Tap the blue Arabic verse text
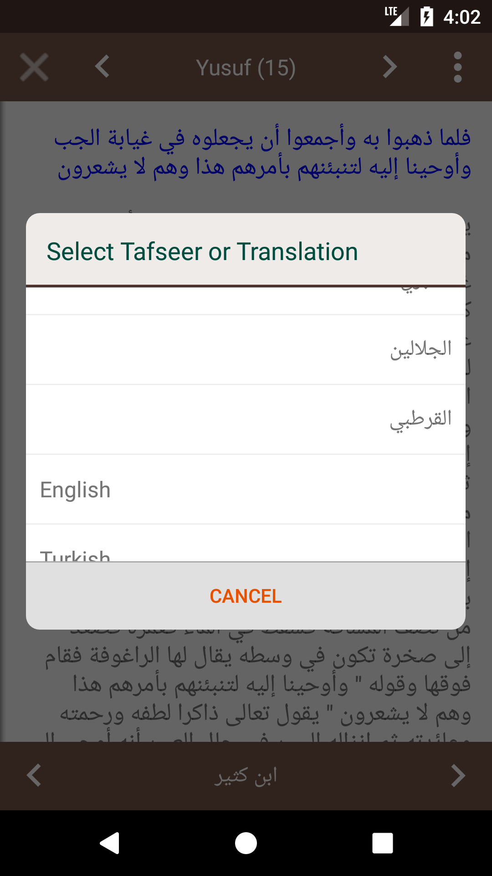492x876 pixels. click(x=262, y=153)
